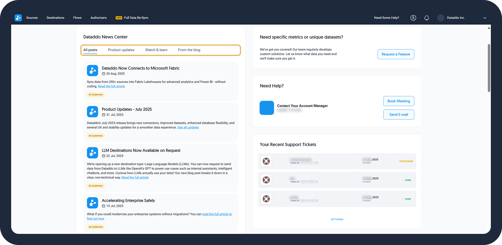This screenshot has width=502, height=245.
Task: Select the All posts tab
Action: click(90, 50)
